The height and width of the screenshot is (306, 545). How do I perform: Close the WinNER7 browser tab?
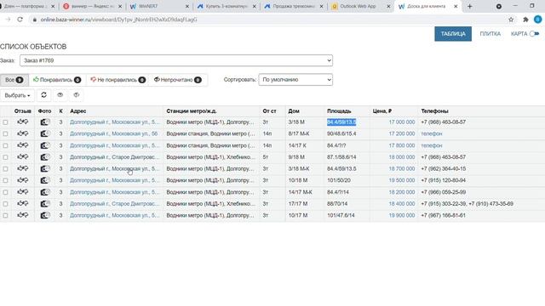click(187, 6)
